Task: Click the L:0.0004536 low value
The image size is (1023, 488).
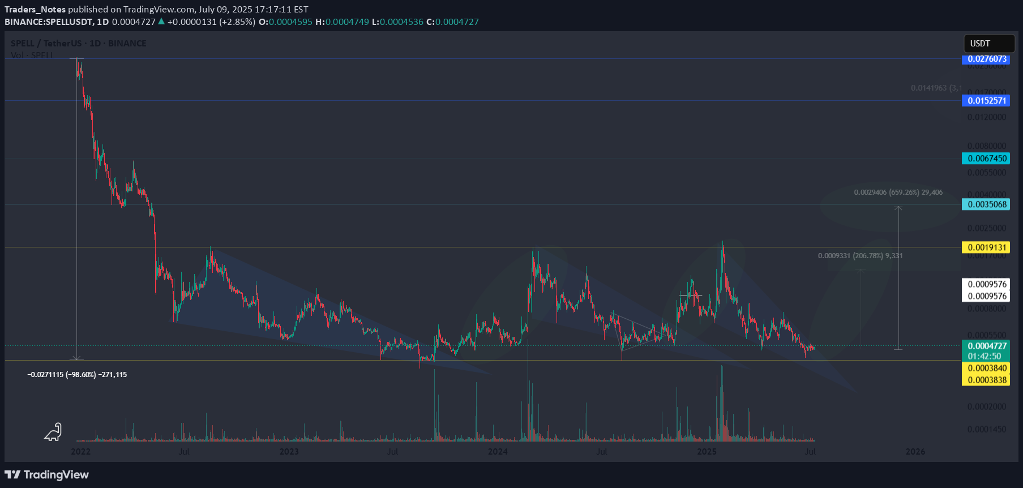Action: point(397,22)
